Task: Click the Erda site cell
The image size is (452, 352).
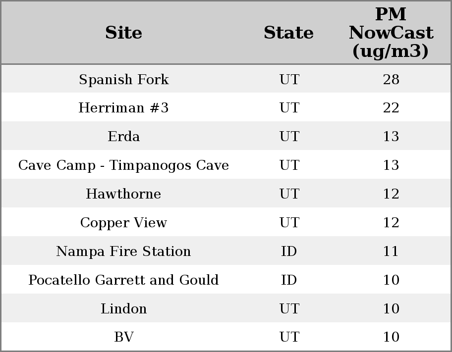Action: coord(123,137)
